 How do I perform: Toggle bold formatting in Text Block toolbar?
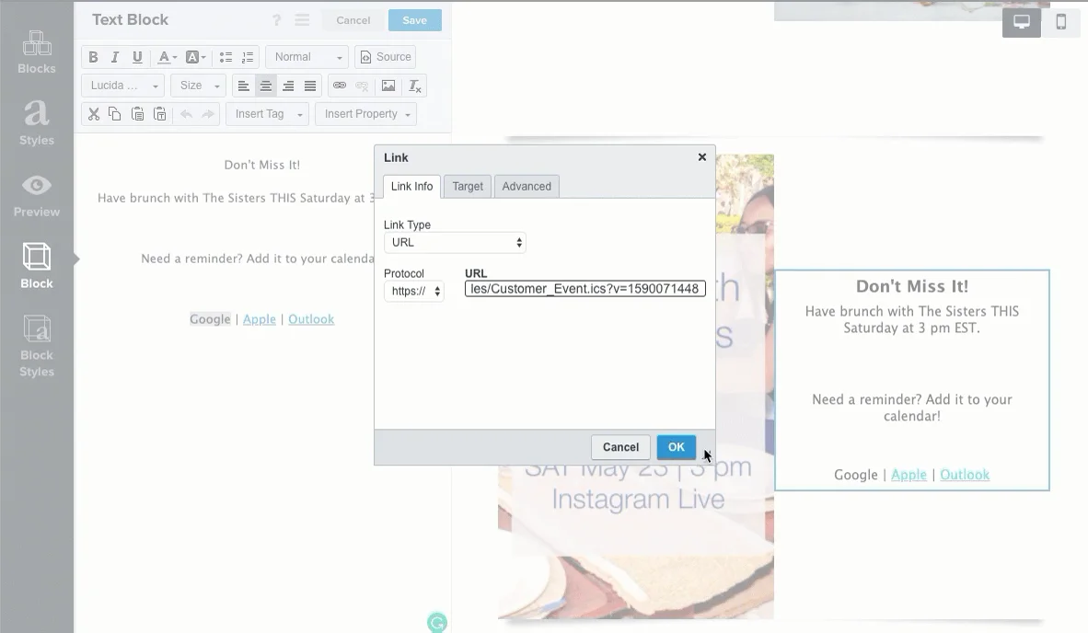[93, 57]
